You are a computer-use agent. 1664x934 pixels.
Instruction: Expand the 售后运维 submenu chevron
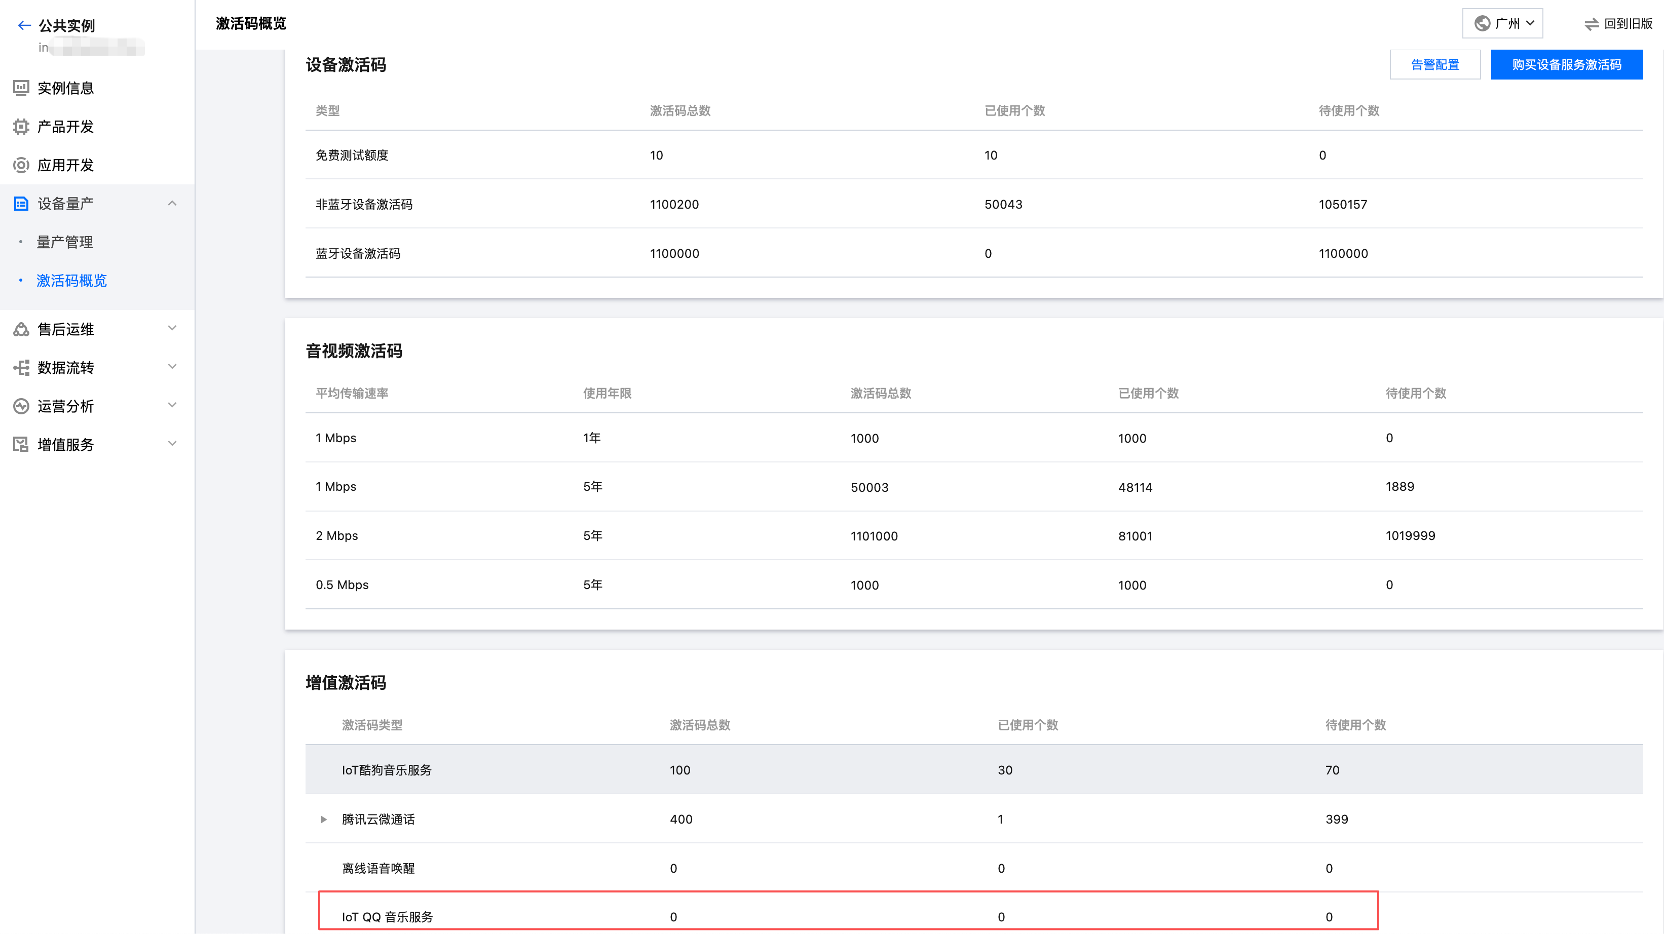coord(172,328)
